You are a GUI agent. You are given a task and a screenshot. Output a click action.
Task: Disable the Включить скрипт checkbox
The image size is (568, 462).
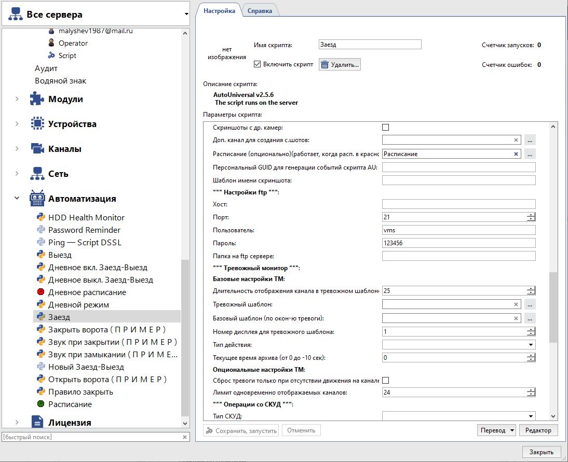click(x=257, y=64)
